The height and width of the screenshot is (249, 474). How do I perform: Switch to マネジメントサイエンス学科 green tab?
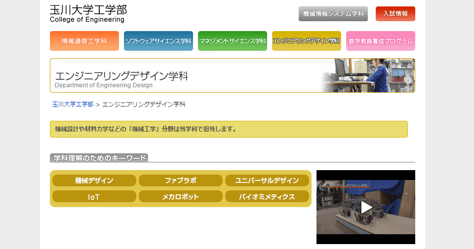233,41
